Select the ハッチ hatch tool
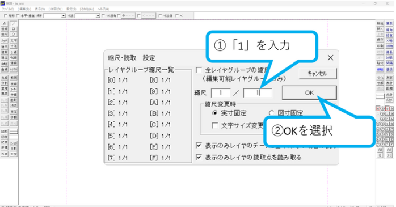The image size is (396, 207). [x=5, y=40]
